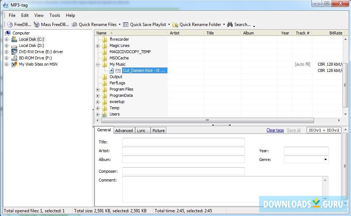Select DVD RW Drive (E:) icon

pyautogui.click(x=14, y=52)
